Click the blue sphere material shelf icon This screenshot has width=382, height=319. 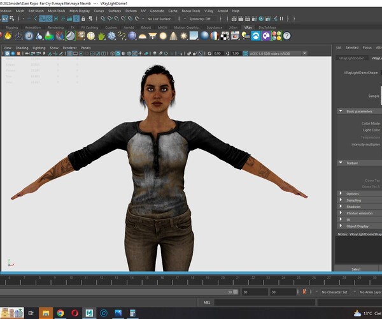tap(204, 36)
